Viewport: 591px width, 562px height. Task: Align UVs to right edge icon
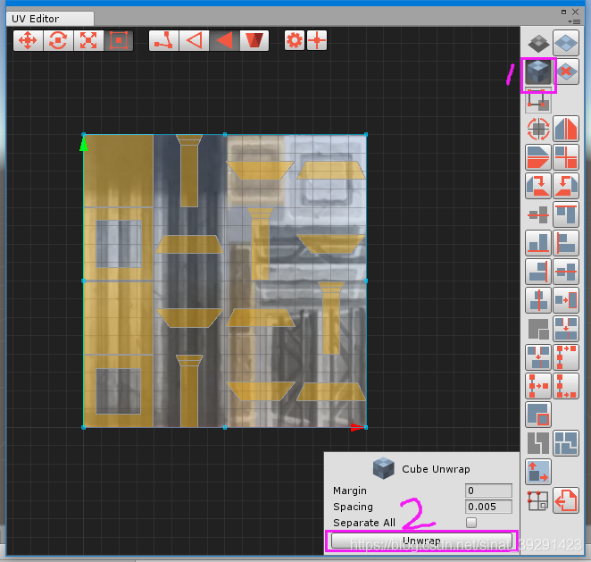pyautogui.click(x=538, y=272)
